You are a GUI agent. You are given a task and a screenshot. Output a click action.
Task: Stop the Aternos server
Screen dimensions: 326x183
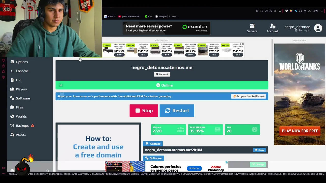pyautogui.click(x=144, y=111)
